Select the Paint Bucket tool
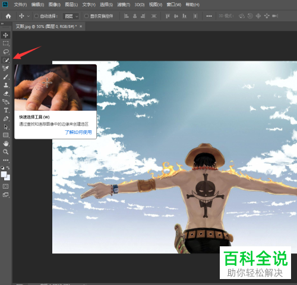 (x=5, y=102)
